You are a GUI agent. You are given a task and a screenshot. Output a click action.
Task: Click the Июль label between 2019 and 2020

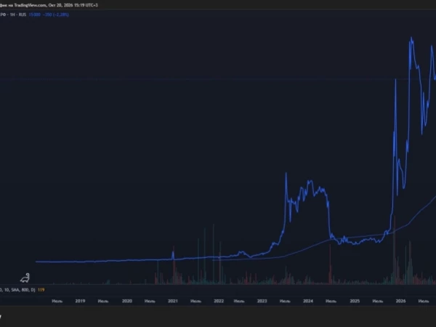pyautogui.click(x=103, y=301)
